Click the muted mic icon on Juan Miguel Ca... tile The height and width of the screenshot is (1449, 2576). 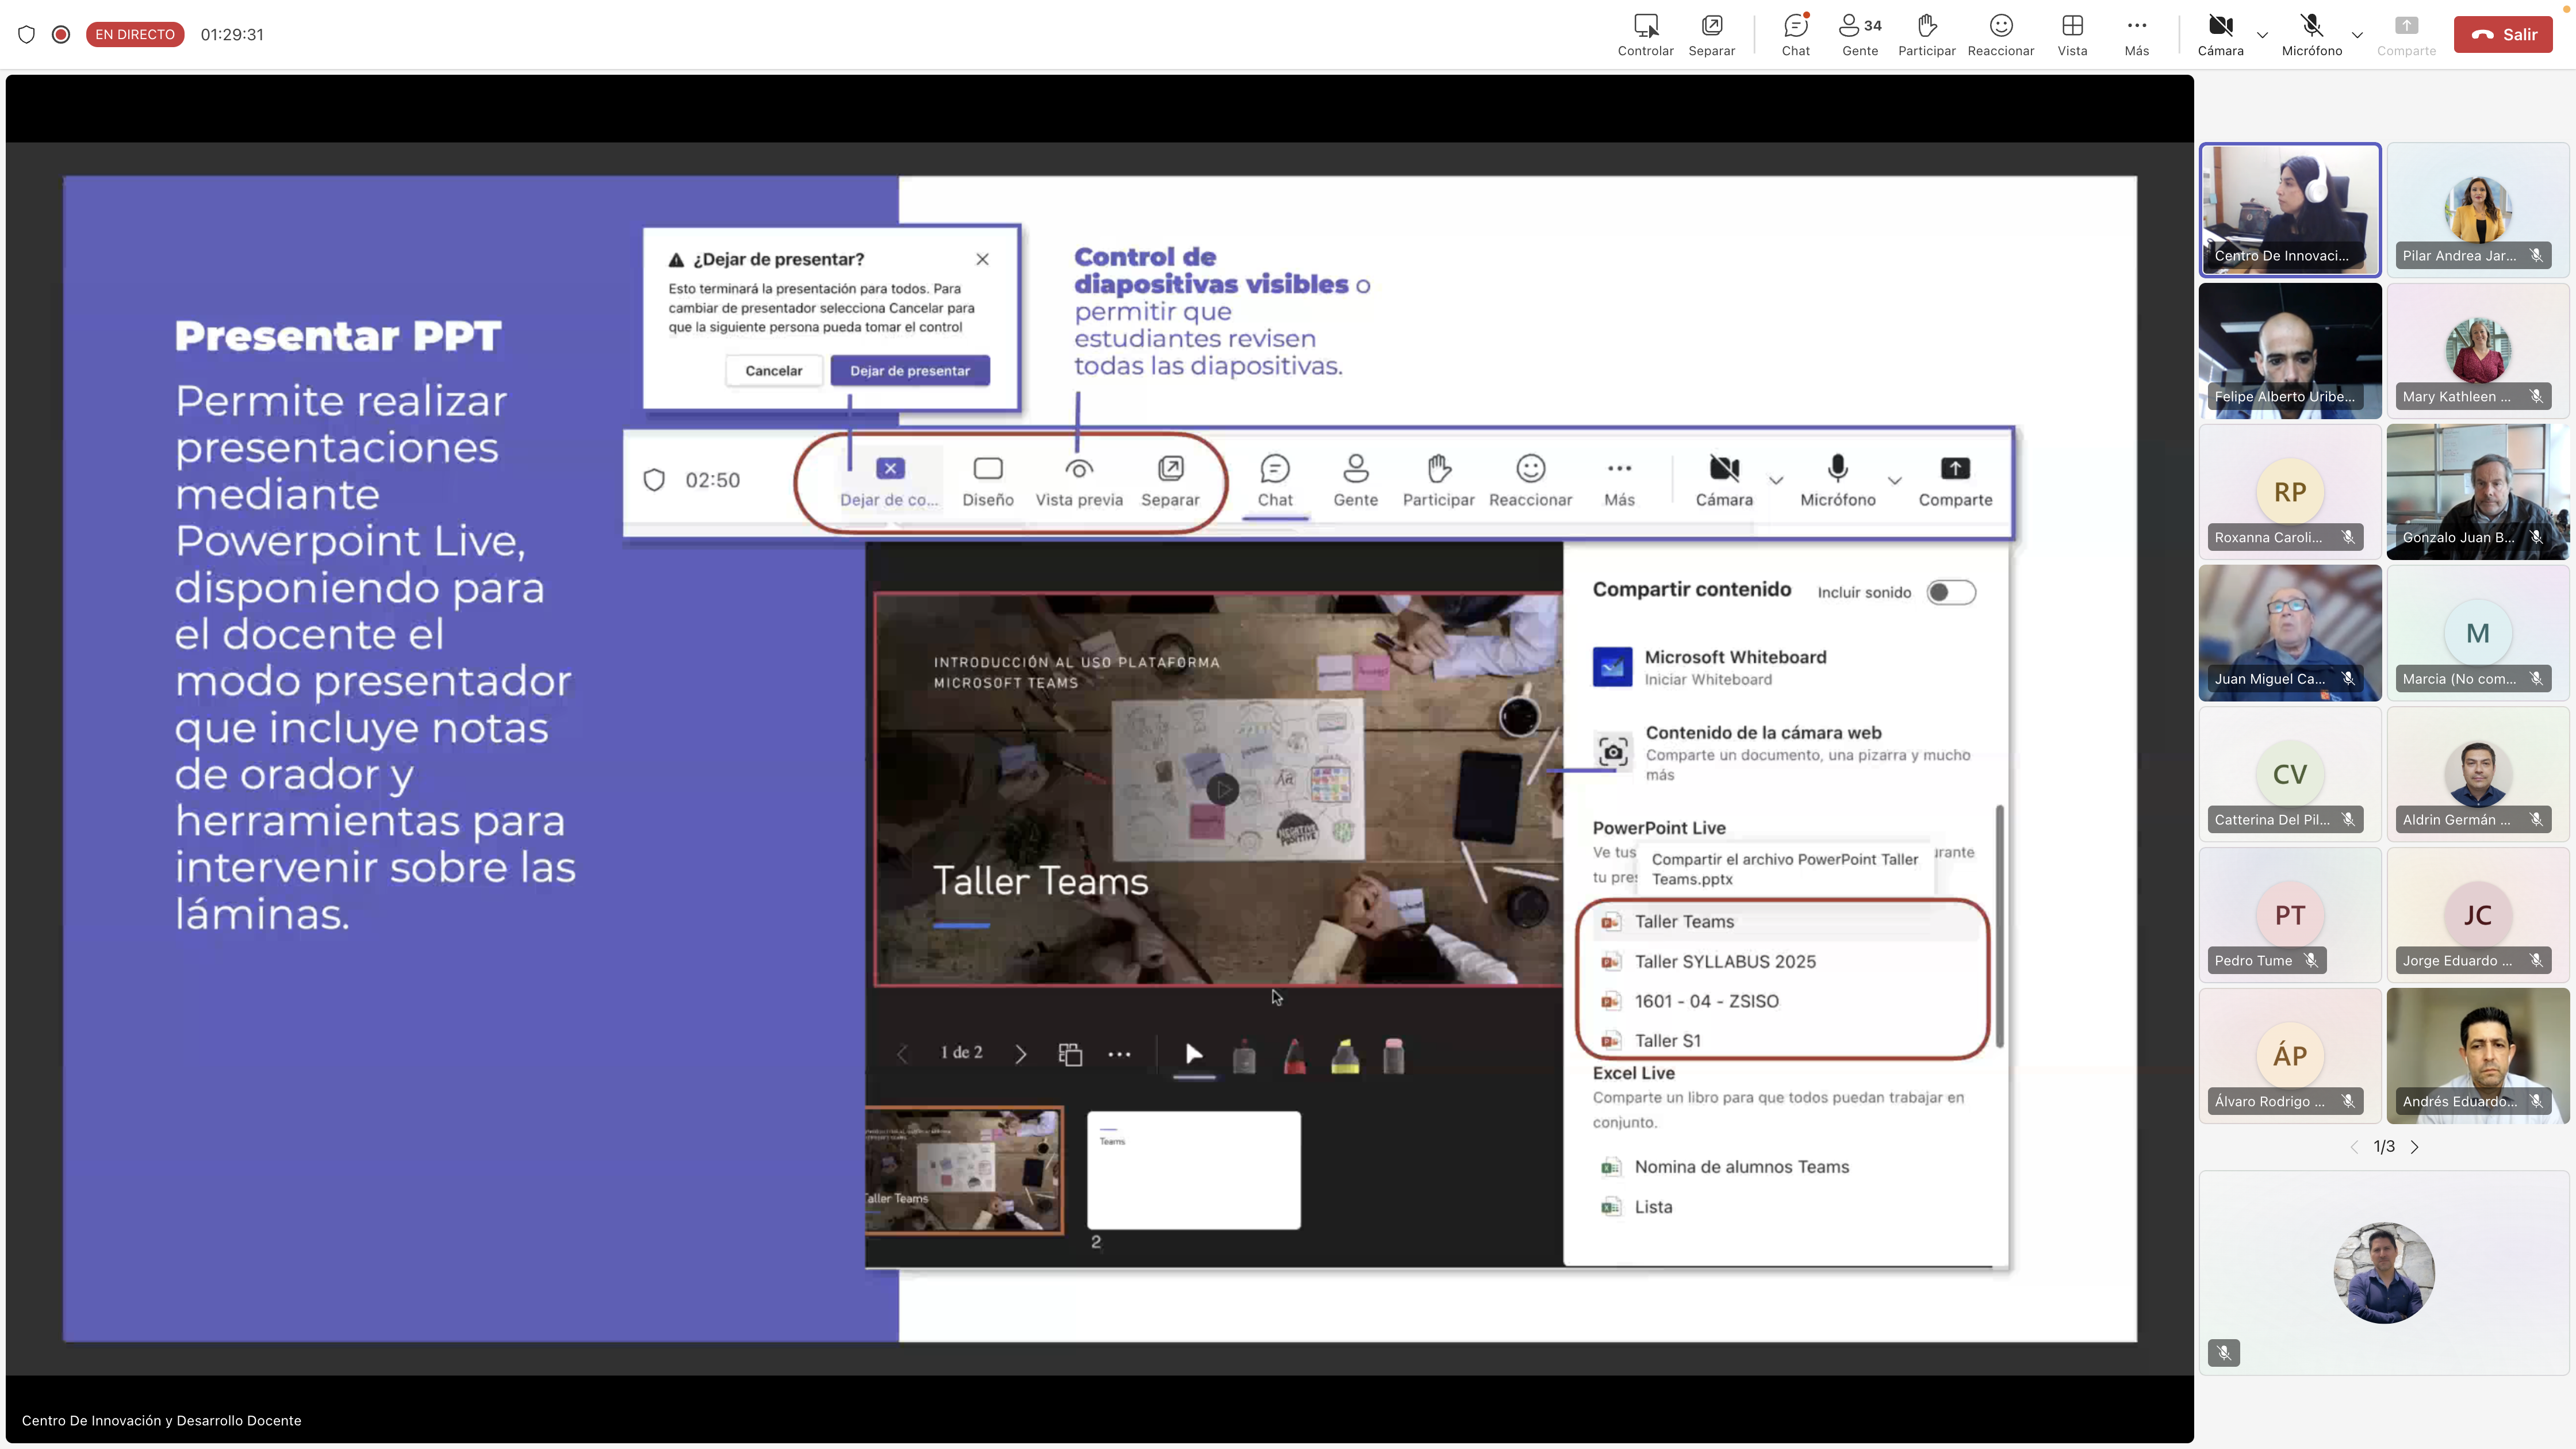pyautogui.click(x=2348, y=678)
